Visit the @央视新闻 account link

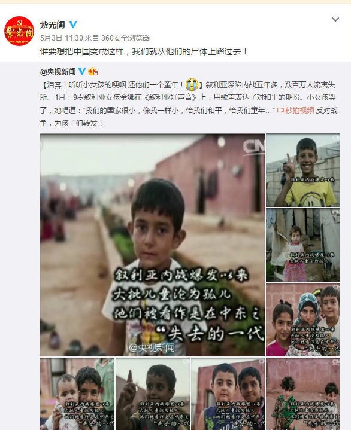[x=58, y=72]
